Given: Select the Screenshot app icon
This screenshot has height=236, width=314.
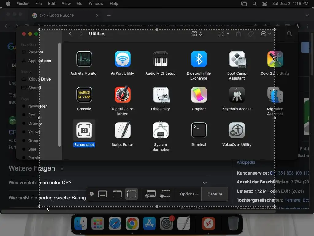Looking at the screenshot, I should [x=84, y=130].
